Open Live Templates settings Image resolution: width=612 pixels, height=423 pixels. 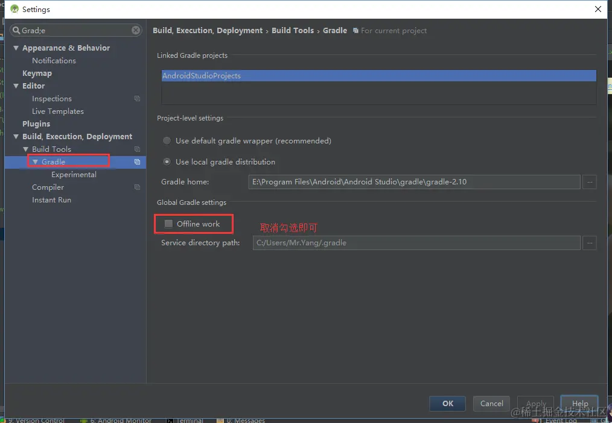pyautogui.click(x=58, y=111)
